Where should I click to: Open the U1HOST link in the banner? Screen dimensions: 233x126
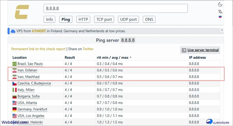tap(39, 31)
